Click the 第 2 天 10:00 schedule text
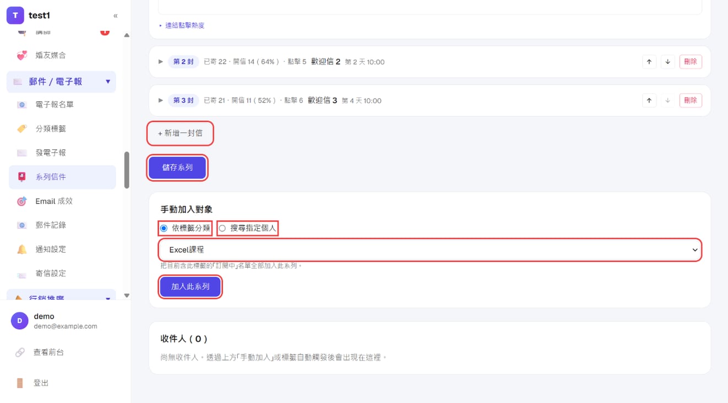This screenshot has width=728, height=403. pos(365,62)
